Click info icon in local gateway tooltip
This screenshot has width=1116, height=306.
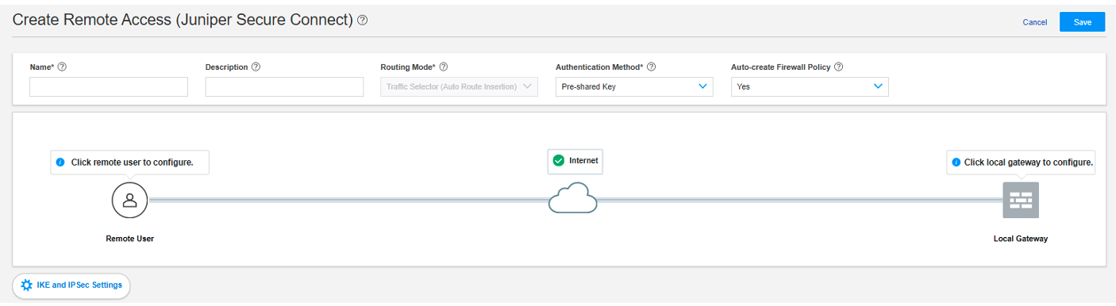(x=956, y=163)
